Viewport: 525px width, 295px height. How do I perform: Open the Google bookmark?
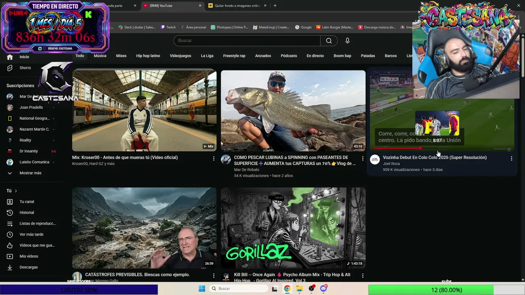click(x=303, y=27)
